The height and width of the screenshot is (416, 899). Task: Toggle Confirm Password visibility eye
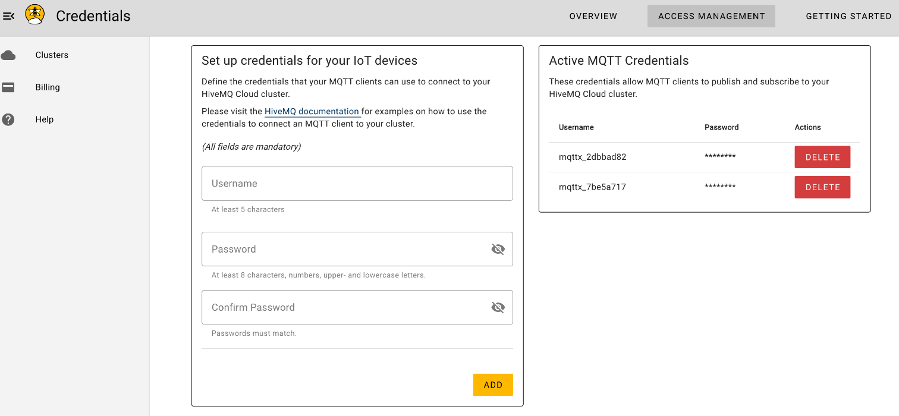tap(498, 307)
